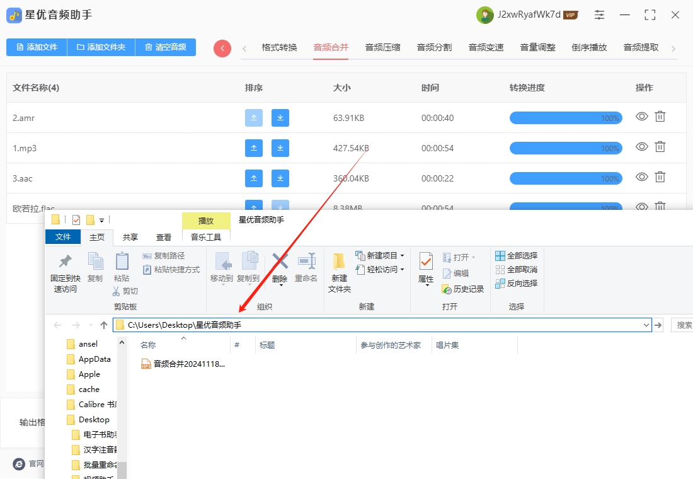Click 反向选择 in the ribbon
693x479 pixels.
click(x=517, y=283)
